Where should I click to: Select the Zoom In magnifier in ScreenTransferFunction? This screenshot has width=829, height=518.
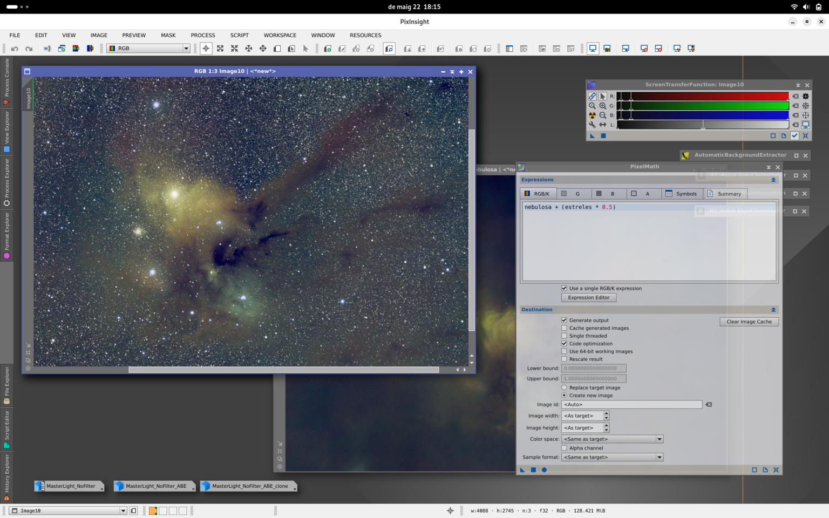(x=603, y=106)
